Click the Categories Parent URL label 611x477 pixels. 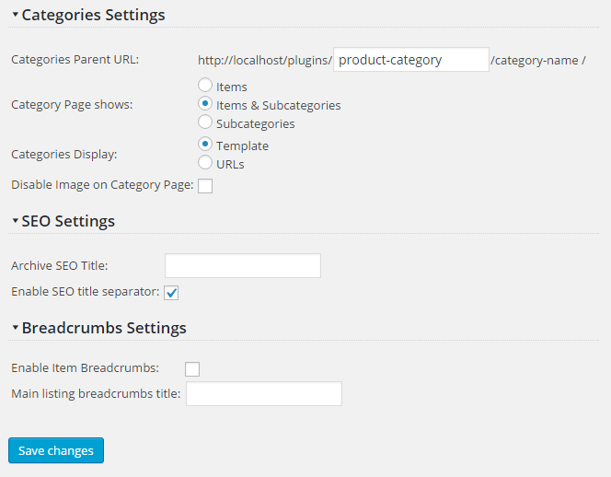tap(75, 60)
